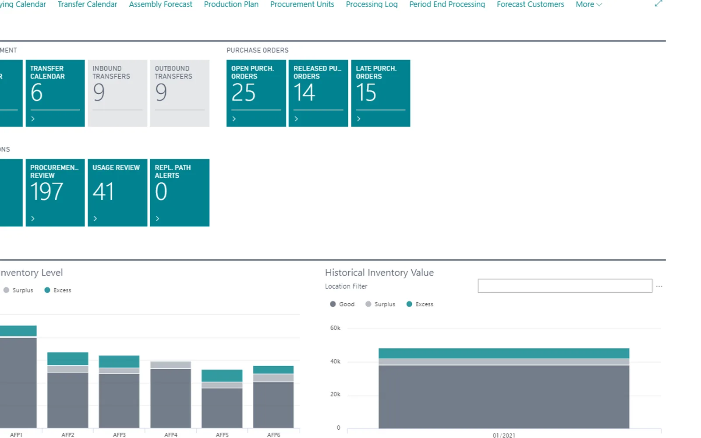The width and height of the screenshot is (701, 438).
Task: Select Period End Processing action
Action: pyautogui.click(x=447, y=4)
